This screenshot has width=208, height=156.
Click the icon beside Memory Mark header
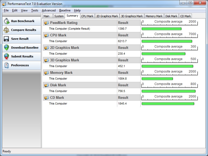pos(47,73)
